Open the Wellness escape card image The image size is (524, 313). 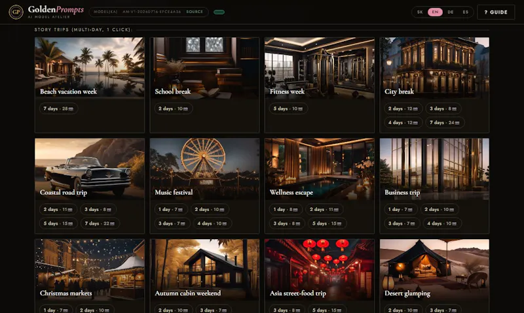[x=320, y=169]
